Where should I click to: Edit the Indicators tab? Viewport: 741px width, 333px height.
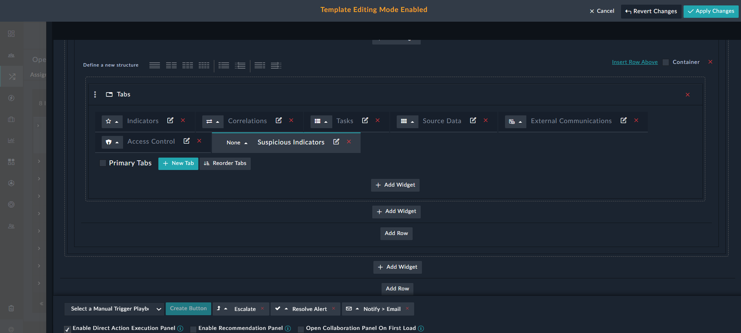(170, 120)
